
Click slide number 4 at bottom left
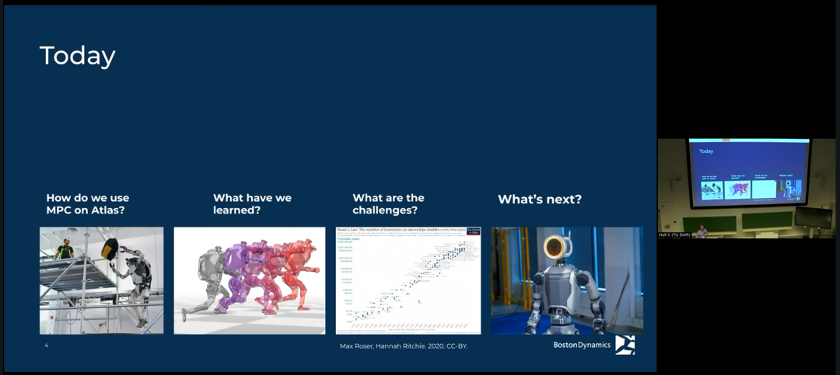pyautogui.click(x=46, y=345)
